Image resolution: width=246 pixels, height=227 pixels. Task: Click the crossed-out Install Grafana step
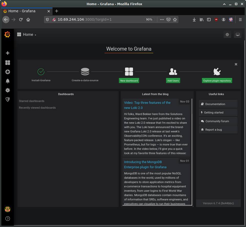tap(41, 80)
